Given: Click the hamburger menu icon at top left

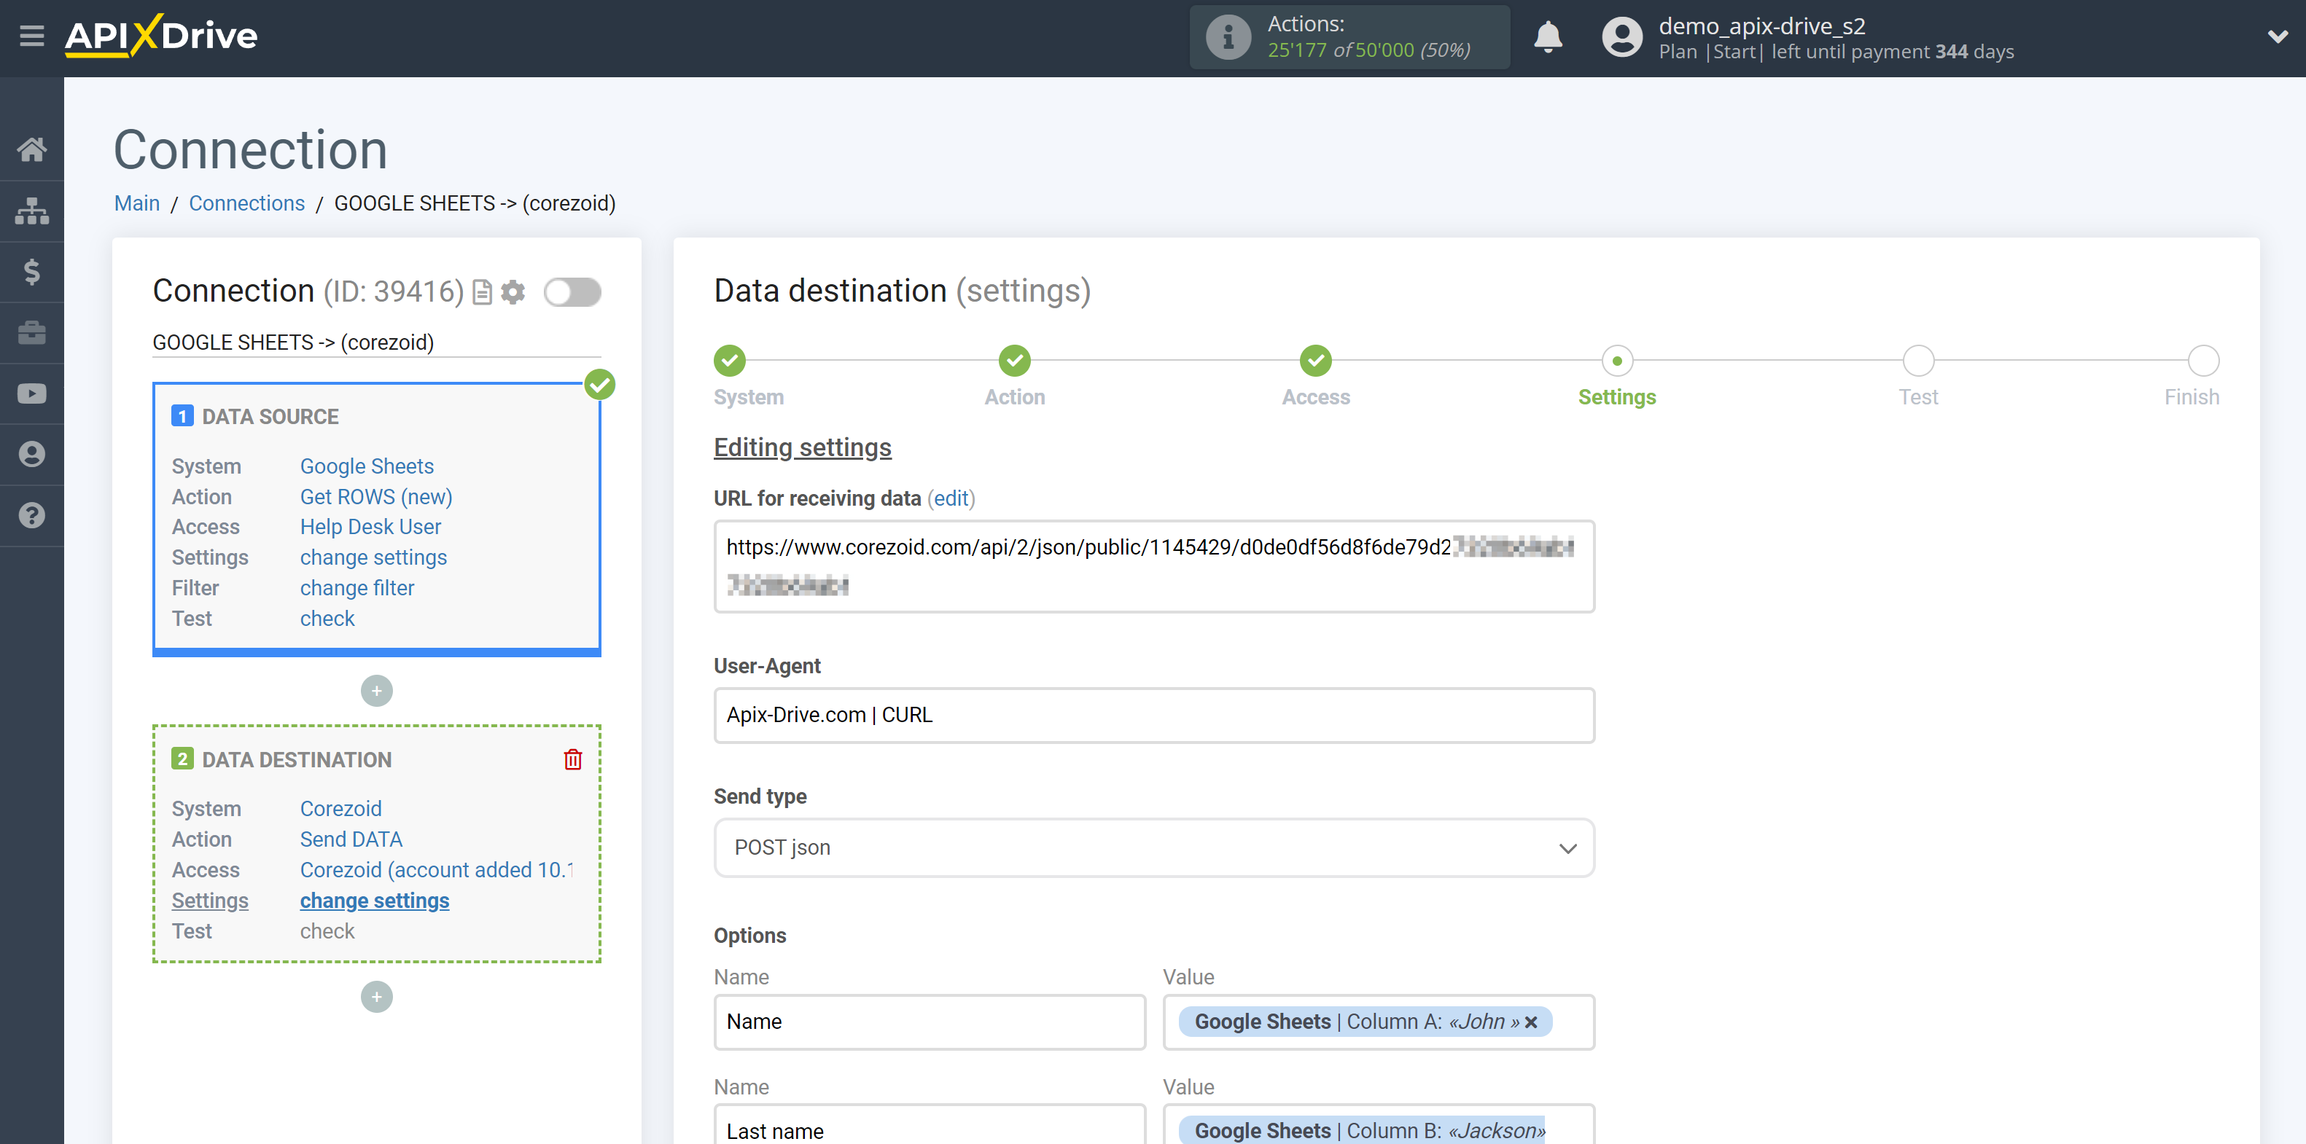Looking at the screenshot, I should click(x=29, y=35).
